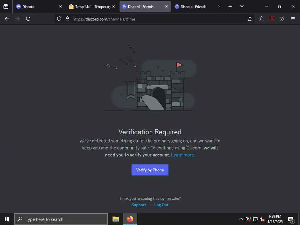The image size is (300, 225).
Task: Expand more tools overflow chevron
Action: 282,19
